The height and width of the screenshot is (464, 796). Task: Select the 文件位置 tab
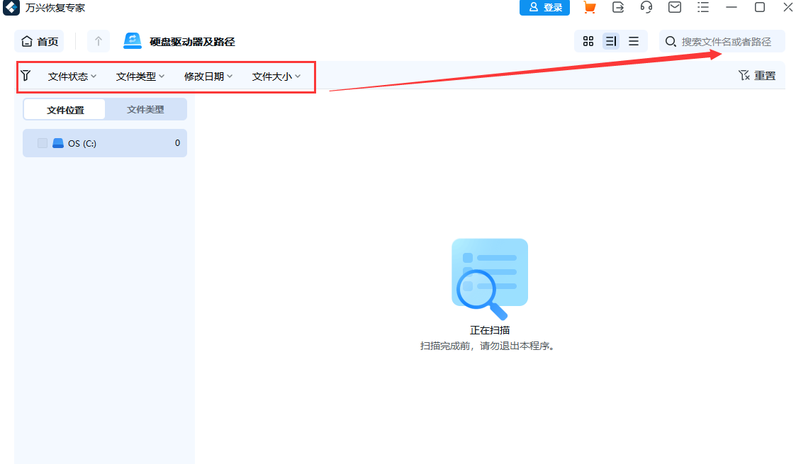(x=64, y=109)
